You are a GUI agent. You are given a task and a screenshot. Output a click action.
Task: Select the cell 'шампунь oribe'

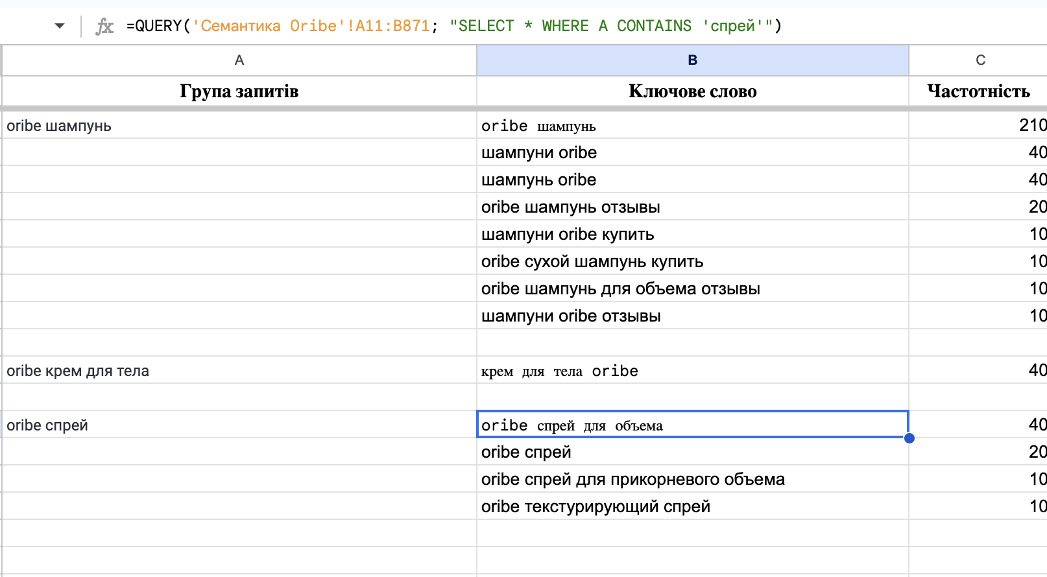pyautogui.click(x=693, y=180)
